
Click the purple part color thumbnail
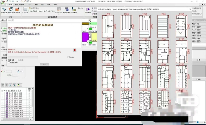click(x=85, y=38)
